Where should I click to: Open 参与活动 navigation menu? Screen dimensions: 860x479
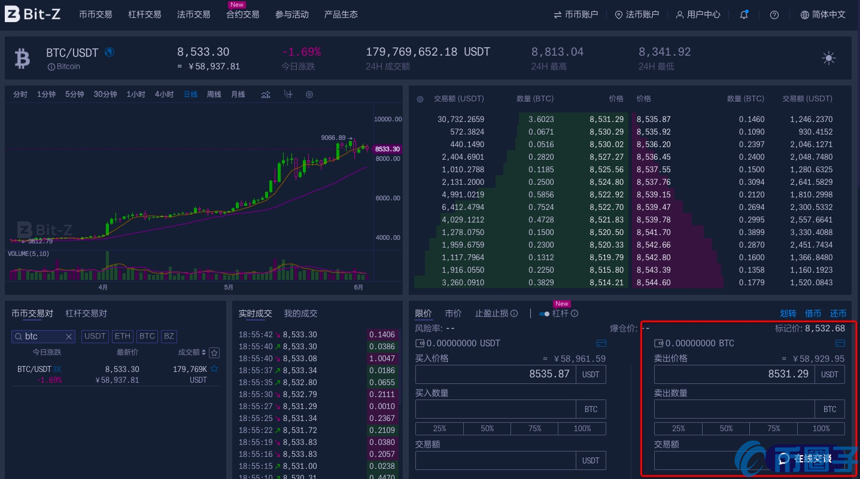[x=292, y=14]
